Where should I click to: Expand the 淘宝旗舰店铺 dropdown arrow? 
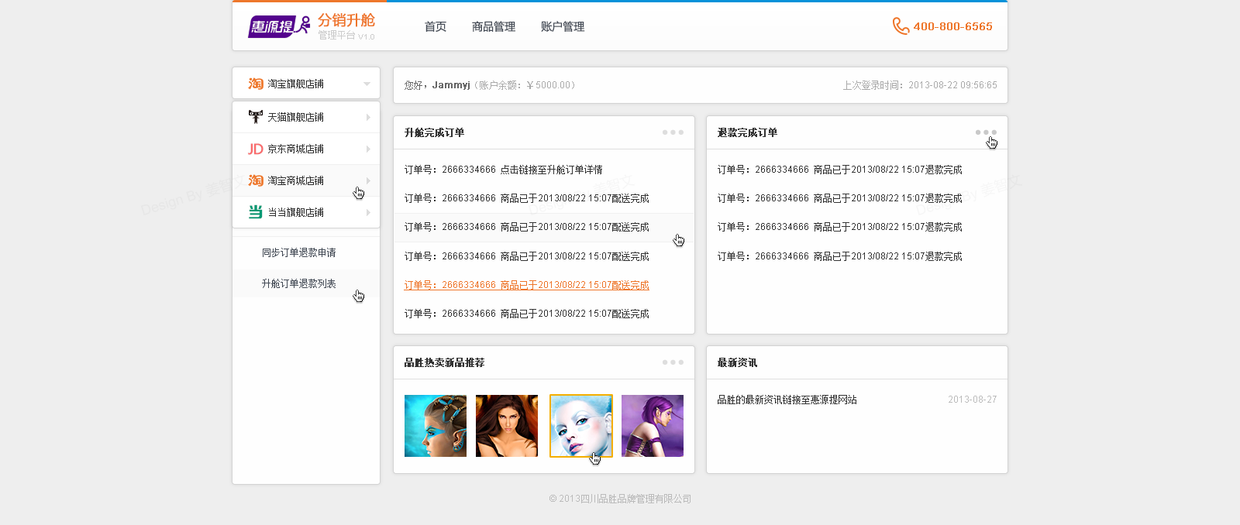pos(367,84)
